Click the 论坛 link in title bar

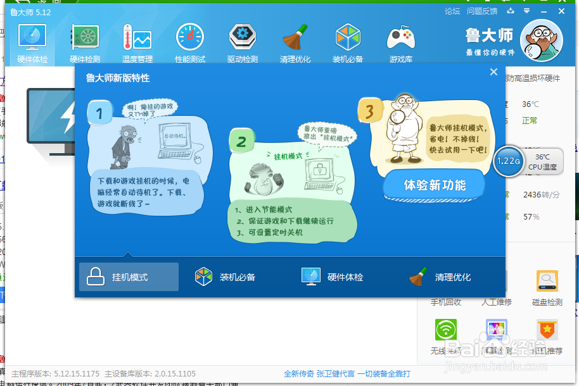(452, 11)
